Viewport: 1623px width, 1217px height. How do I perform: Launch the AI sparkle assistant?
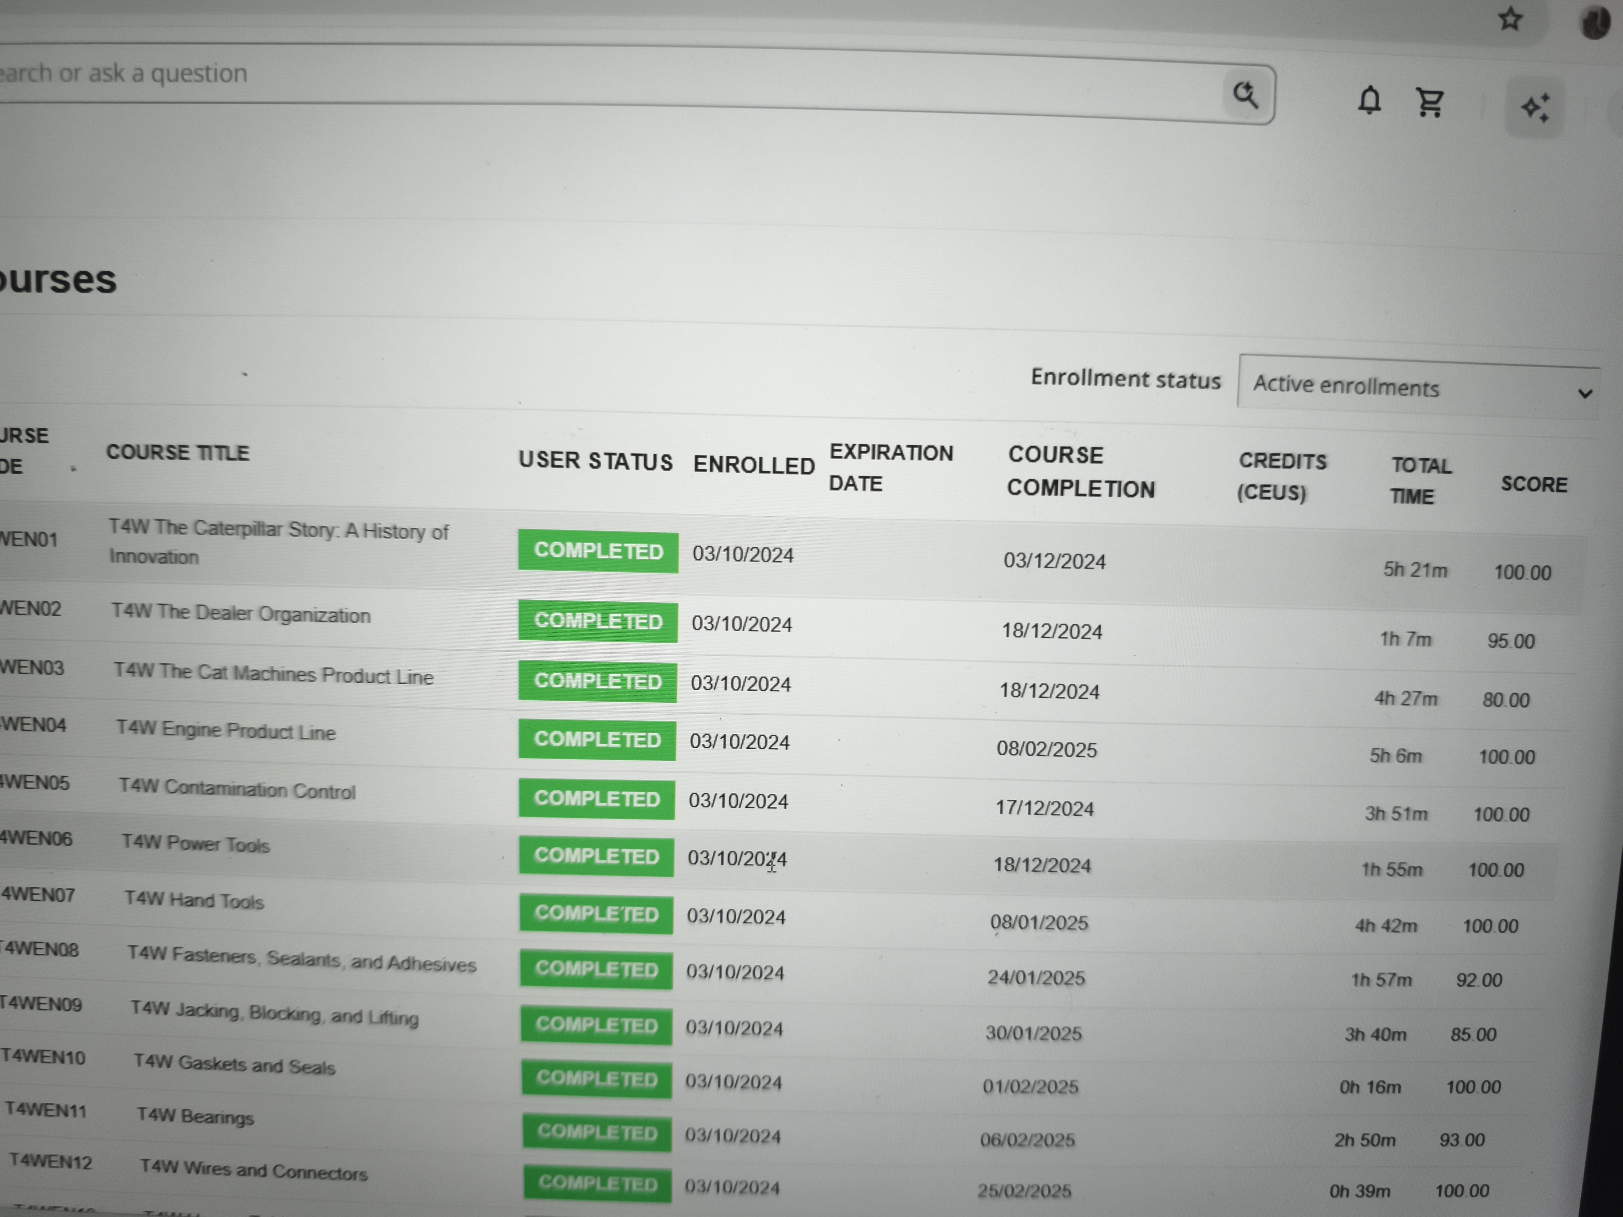coord(1535,108)
